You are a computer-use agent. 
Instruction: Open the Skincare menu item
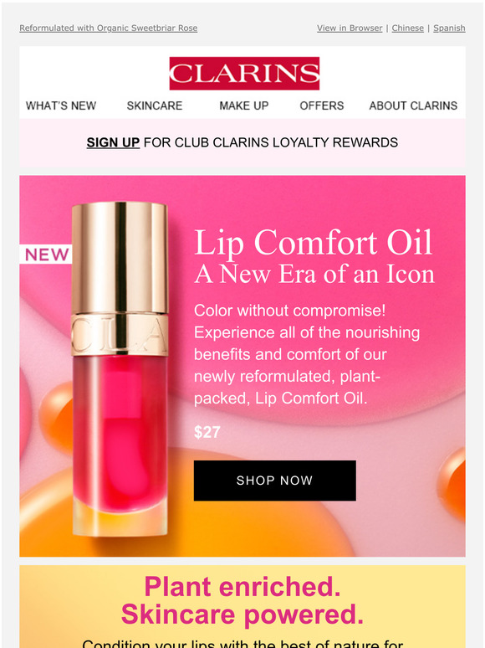click(x=155, y=105)
